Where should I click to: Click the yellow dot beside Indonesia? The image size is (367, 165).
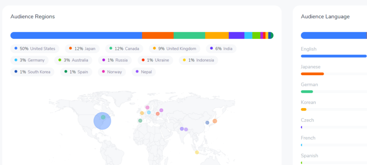click(x=184, y=60)
